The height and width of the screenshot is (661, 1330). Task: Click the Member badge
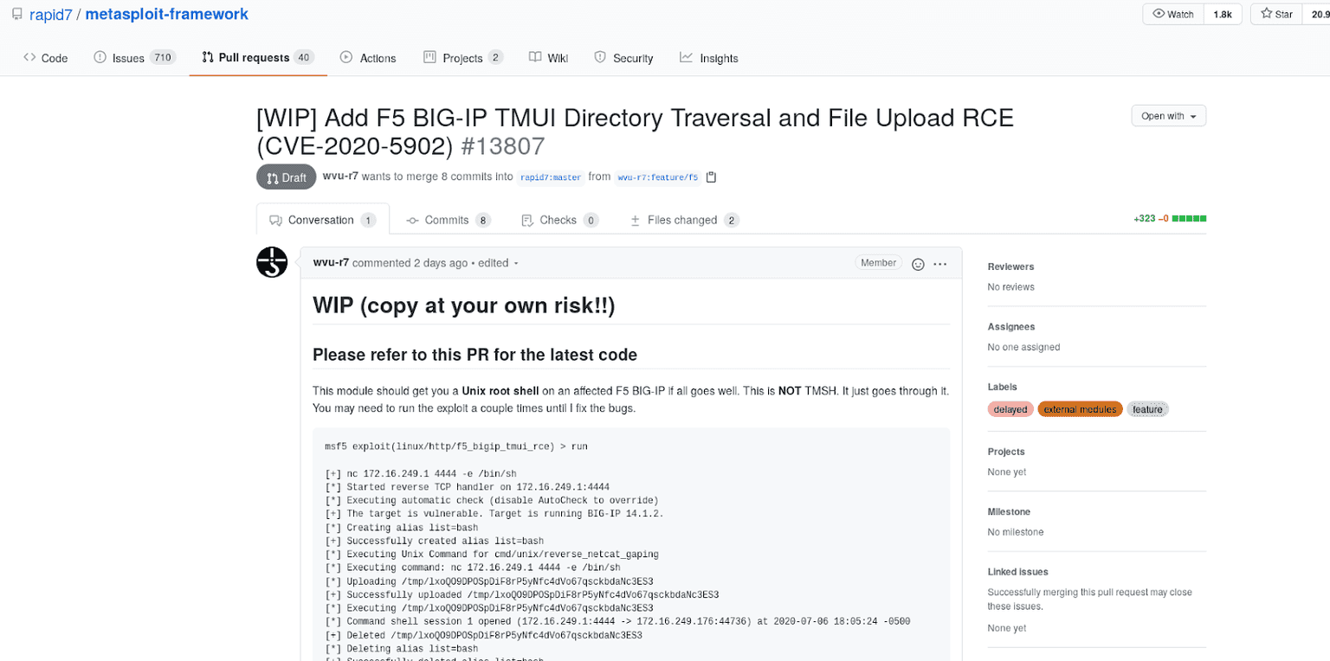pos(879,263)
